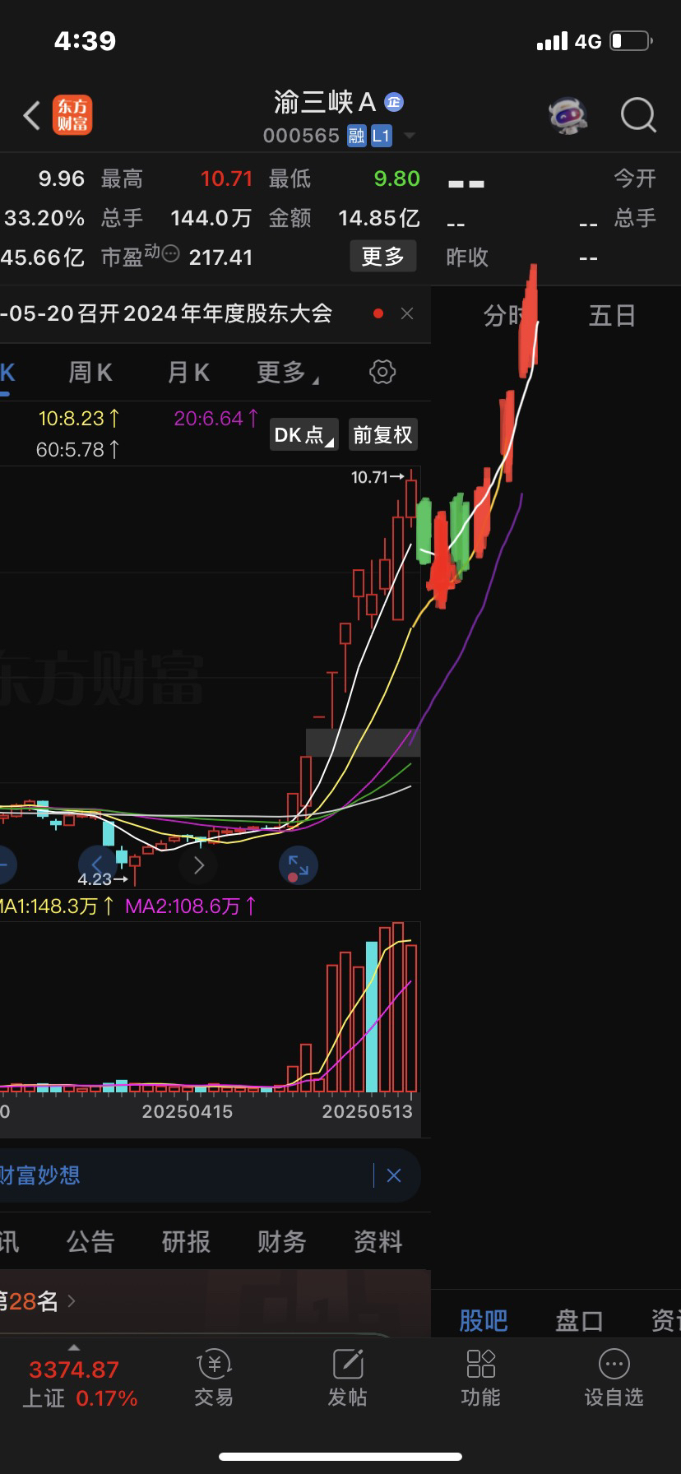Switch to the 月K tab
681x1474 pixels.
188,373
